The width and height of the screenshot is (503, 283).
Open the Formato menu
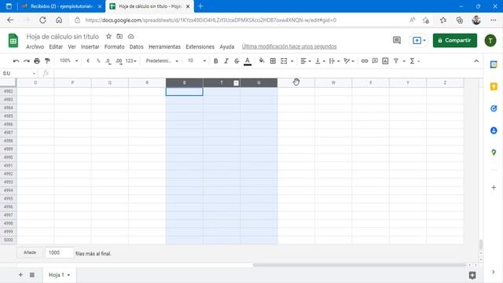click(115, 47)
